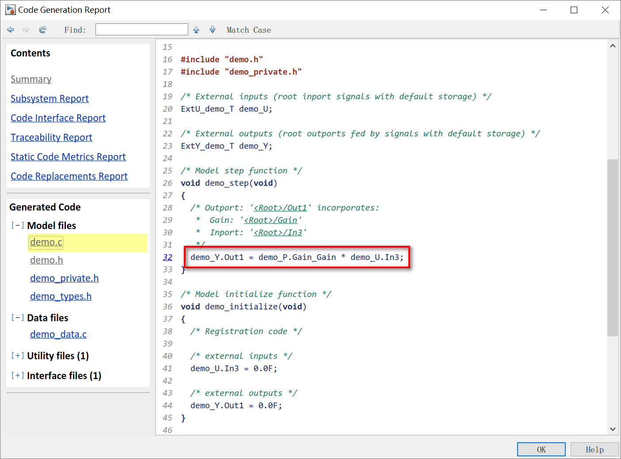The height and width of the screenshot is (459, 621).
Task: Go back with the left arrow icon
Action: coord(11,30)
